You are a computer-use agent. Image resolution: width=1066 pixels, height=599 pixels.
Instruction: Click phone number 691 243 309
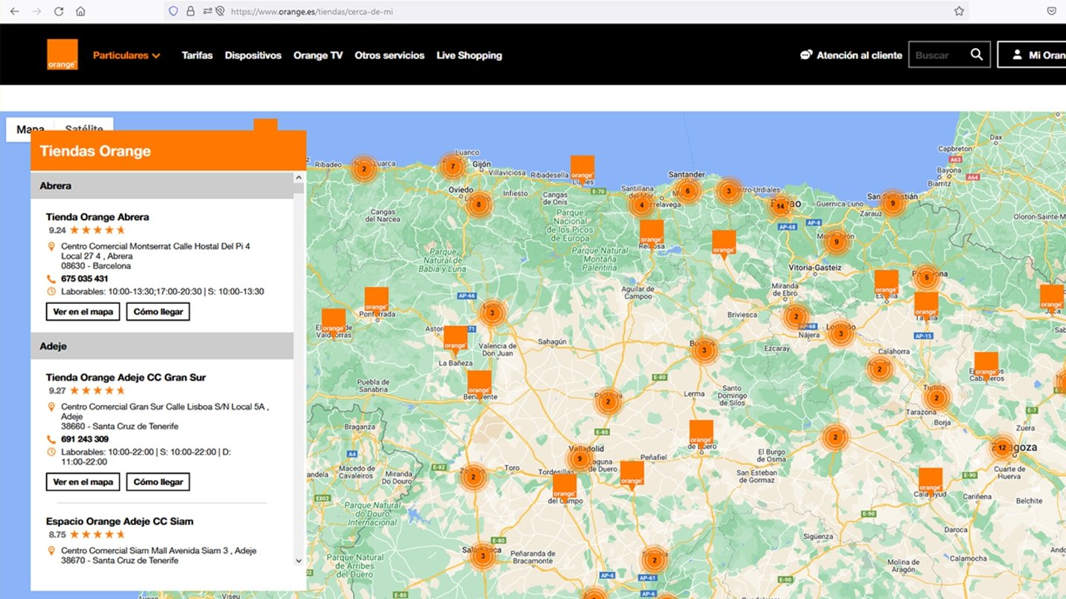[84, 439]
